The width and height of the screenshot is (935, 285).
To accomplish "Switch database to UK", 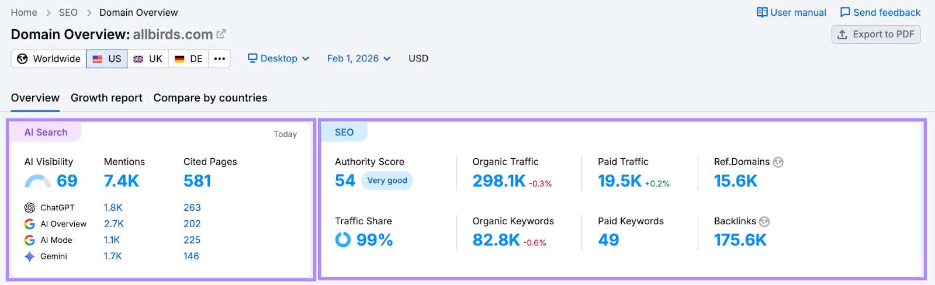I will pos(148,59).
